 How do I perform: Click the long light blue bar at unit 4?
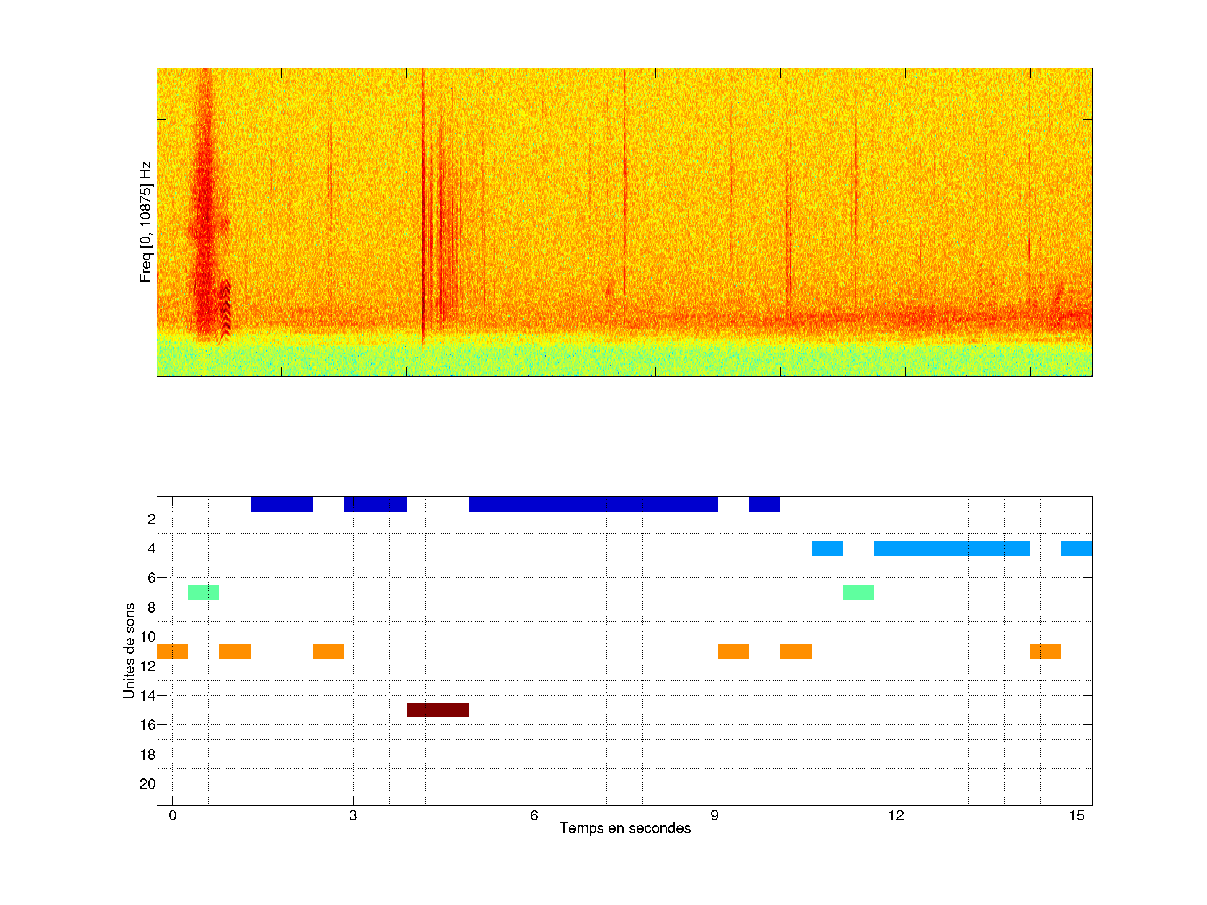952,548
